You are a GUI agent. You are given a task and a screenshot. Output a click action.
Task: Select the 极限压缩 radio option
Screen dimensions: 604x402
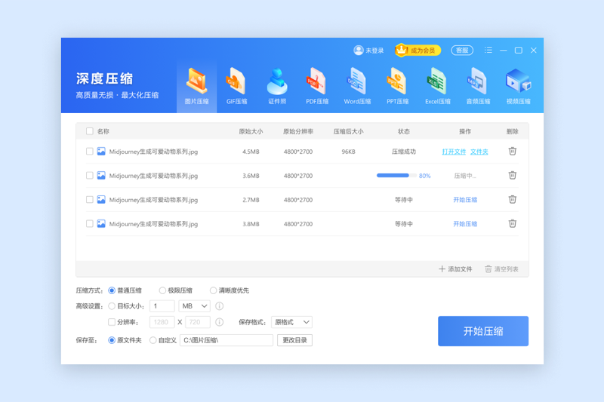point(162,290)
